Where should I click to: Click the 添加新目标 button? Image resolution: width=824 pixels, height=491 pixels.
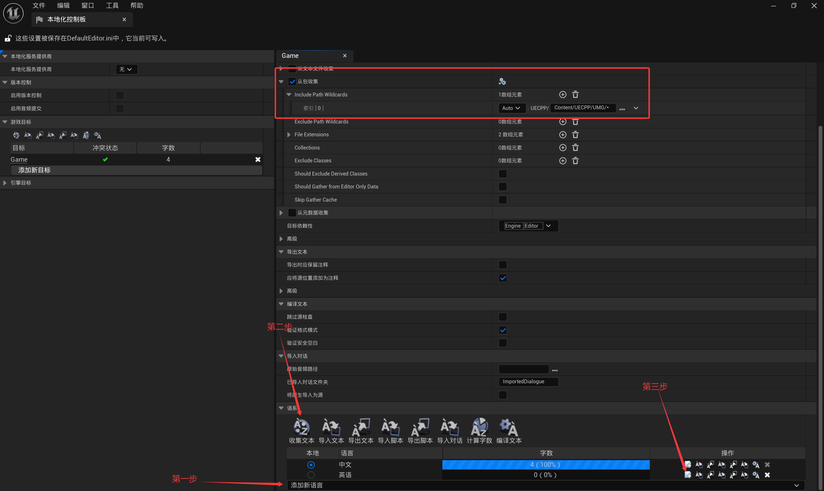[x=136, y=170]
